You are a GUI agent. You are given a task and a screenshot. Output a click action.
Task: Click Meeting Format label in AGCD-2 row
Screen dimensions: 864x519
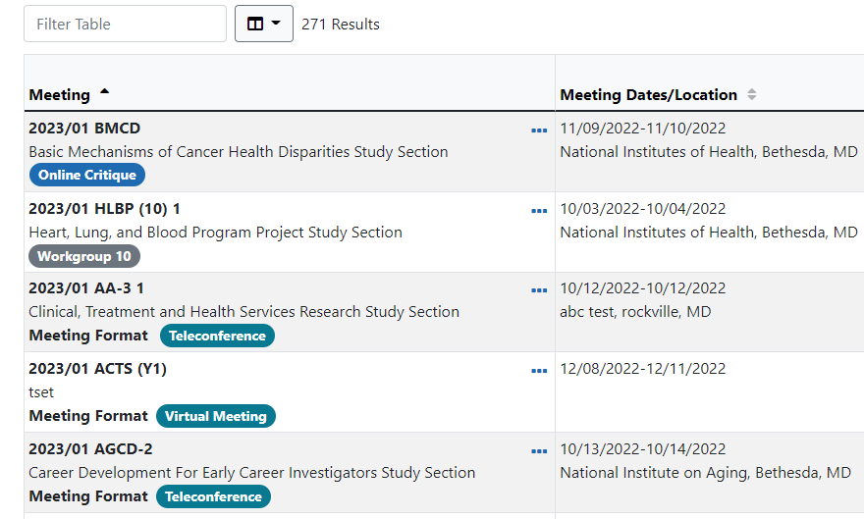[88, 495]
